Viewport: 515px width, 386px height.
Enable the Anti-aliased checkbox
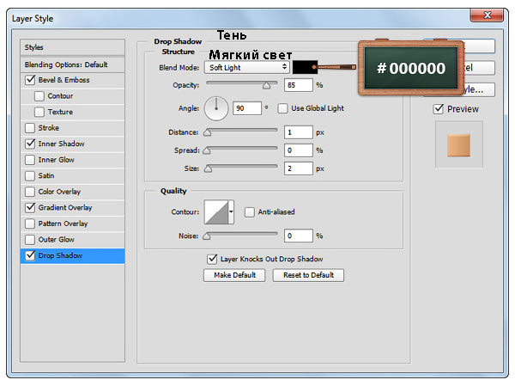click(250, 212)
